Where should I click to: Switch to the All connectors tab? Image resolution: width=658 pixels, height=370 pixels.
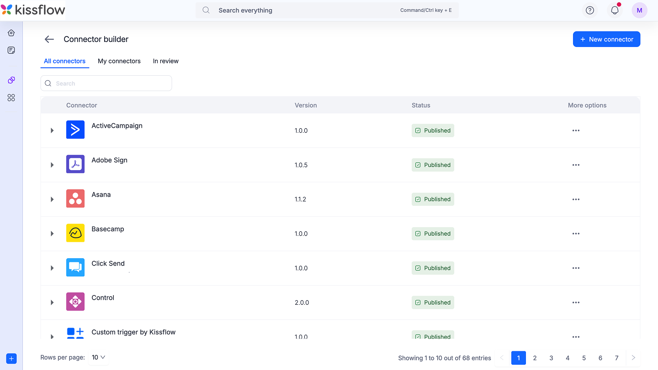(x=65, y=61)
